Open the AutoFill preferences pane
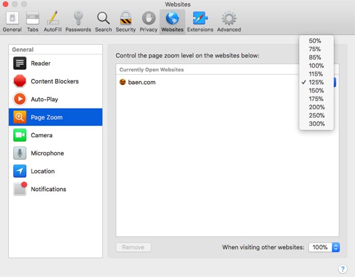Screen dimensions: 355x277 click(54, 21)
